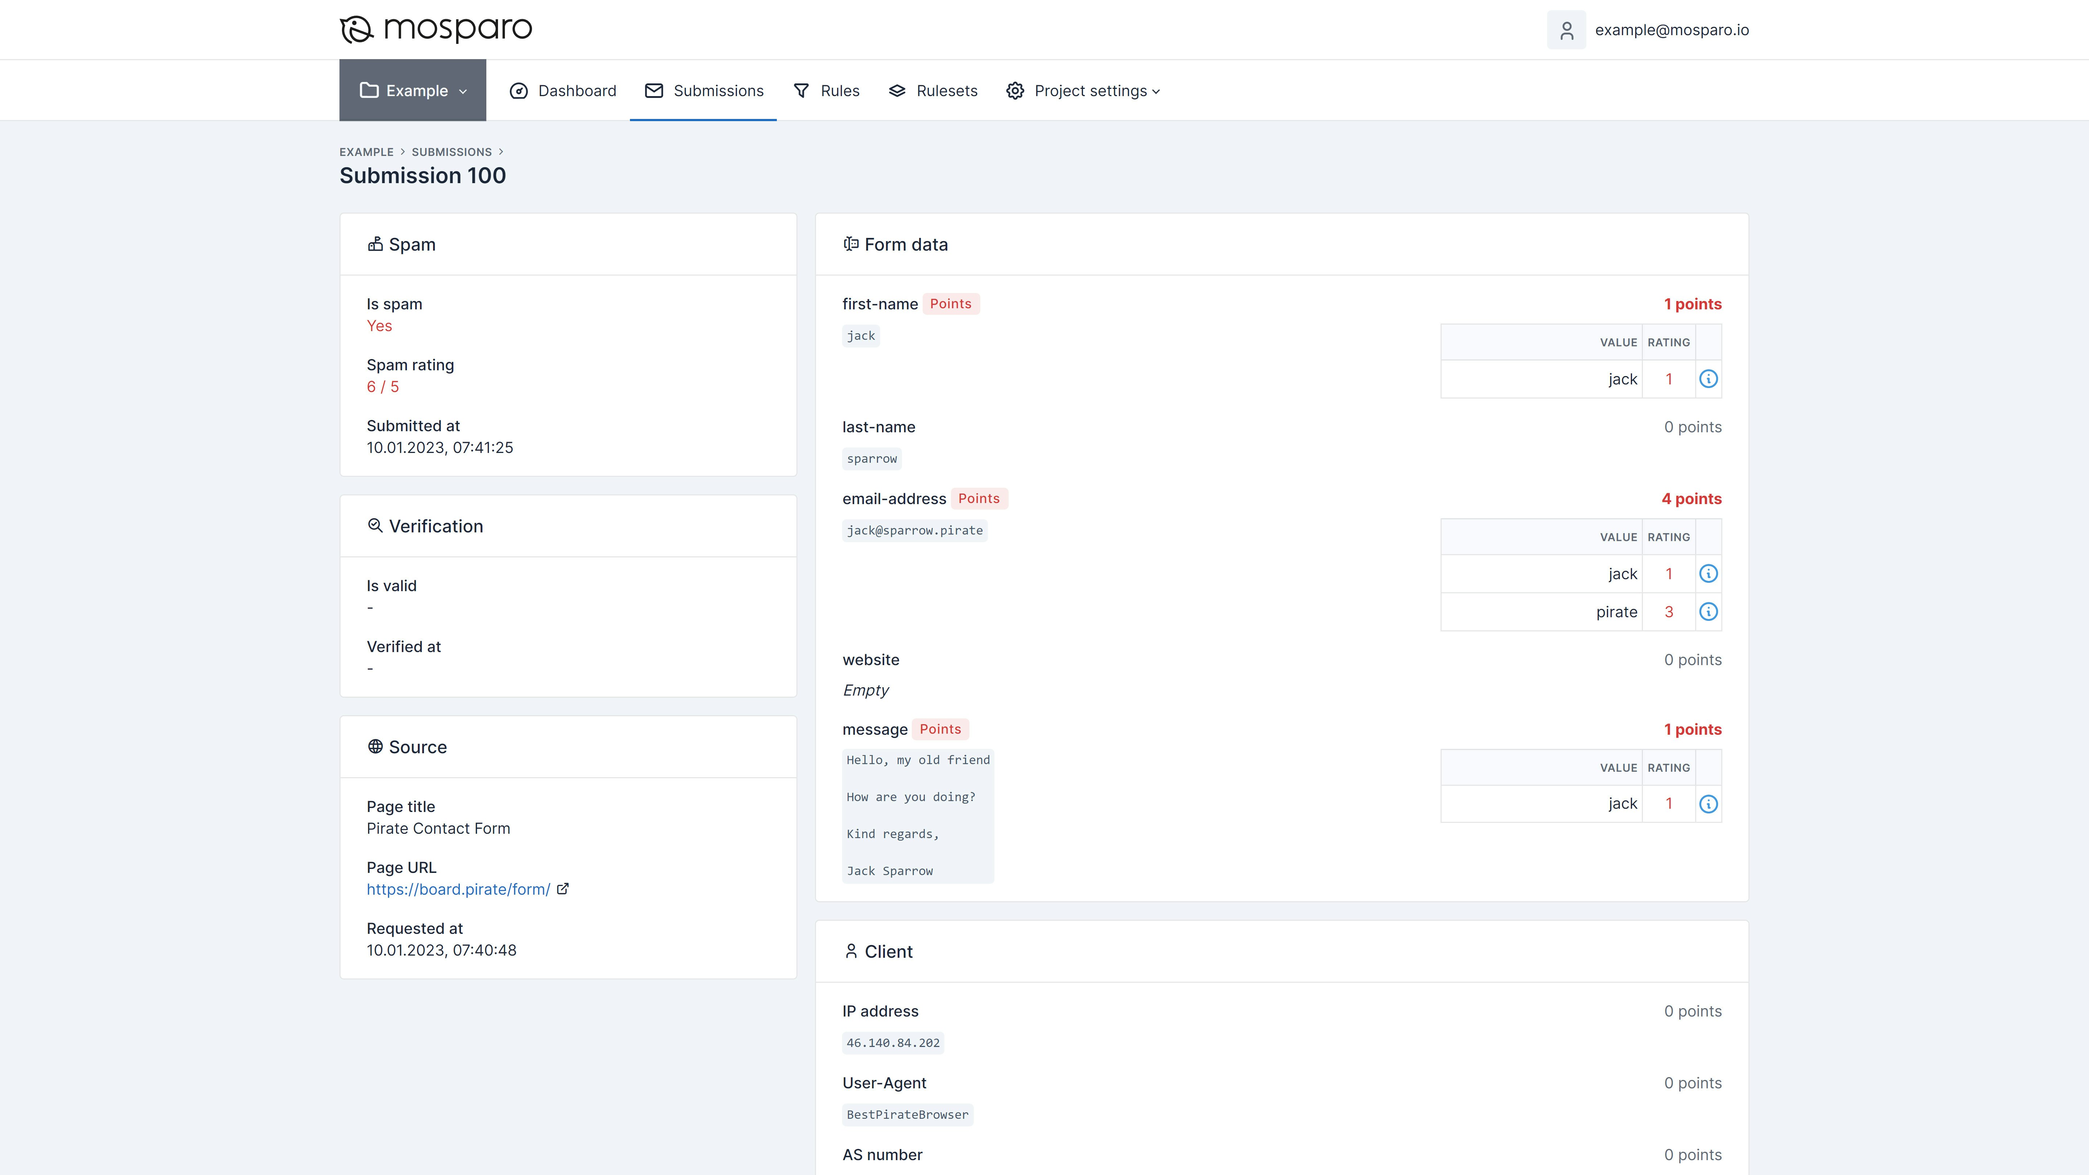Click the rating 3 cell for pirate
This screenshot has width=2089, height=1175.
pos(1669,611)
